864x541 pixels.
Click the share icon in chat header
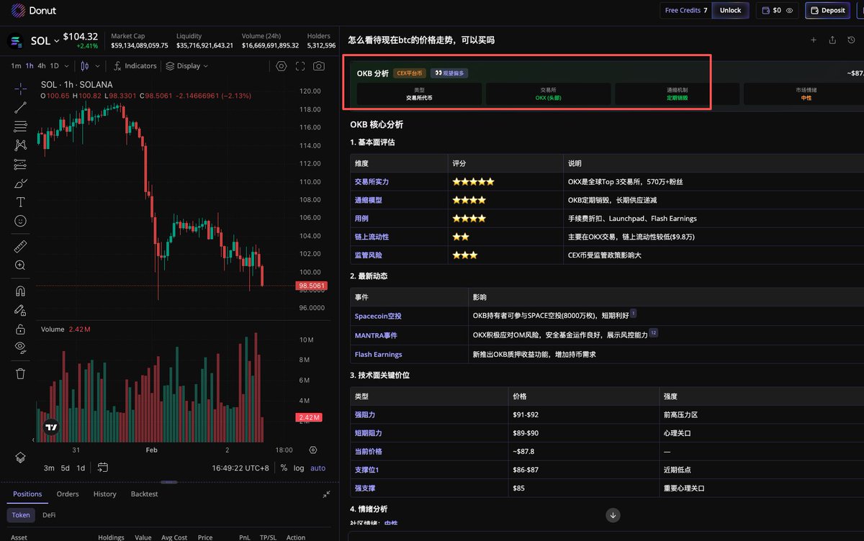point(832,40)
